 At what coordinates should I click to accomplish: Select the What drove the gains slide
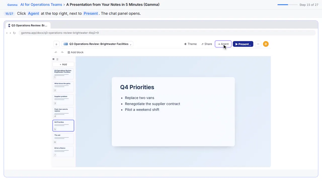pos(63,87)
